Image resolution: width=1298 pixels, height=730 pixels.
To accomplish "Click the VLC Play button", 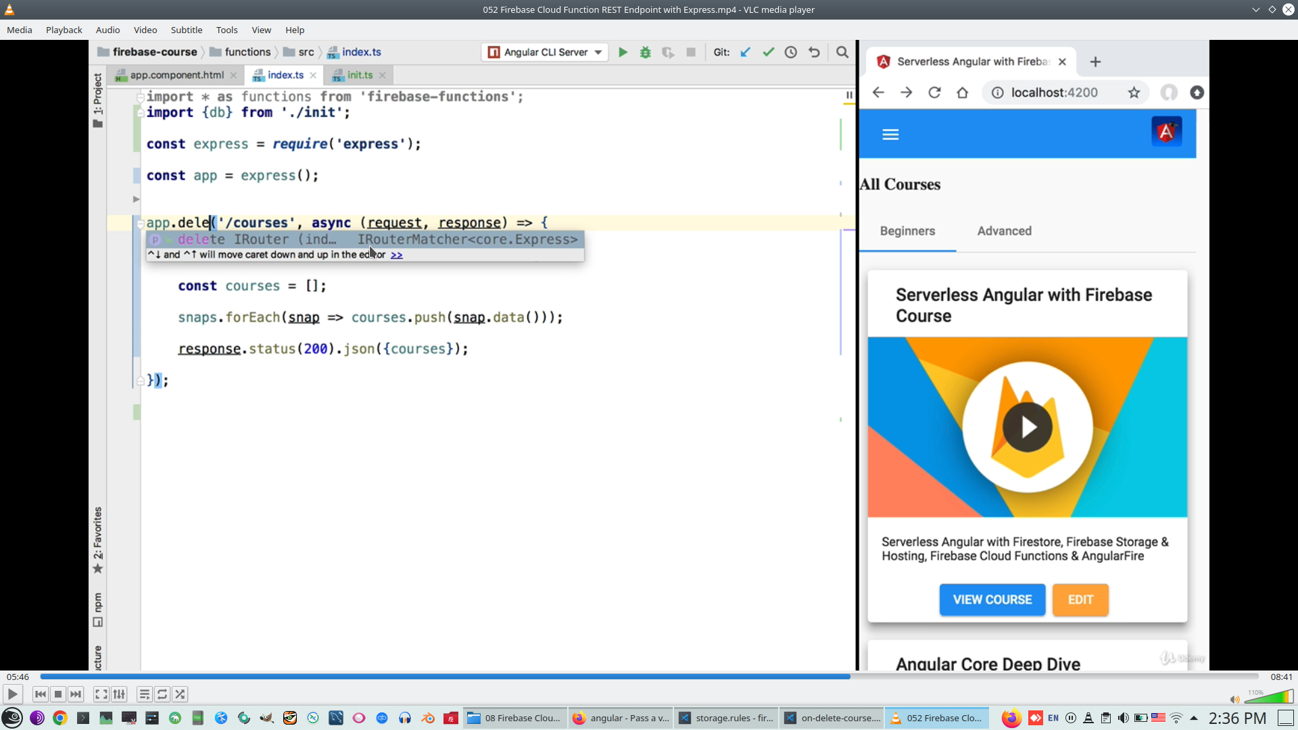I will [x=12, y=694].
